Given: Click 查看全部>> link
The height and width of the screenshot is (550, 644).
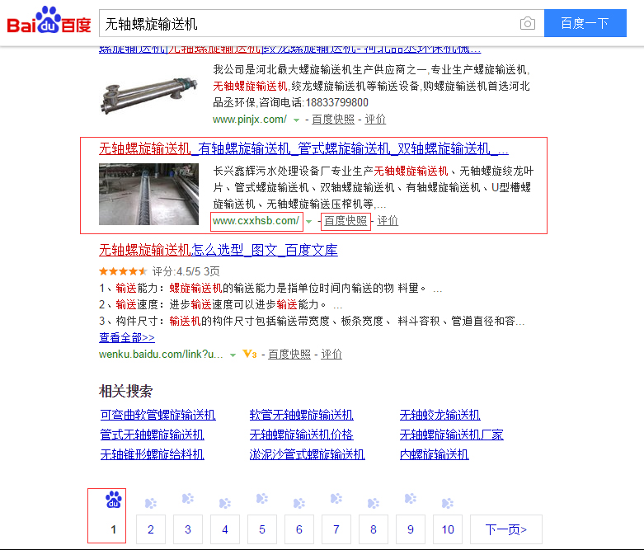Looking at the screenshot, I should coord(127,337).
